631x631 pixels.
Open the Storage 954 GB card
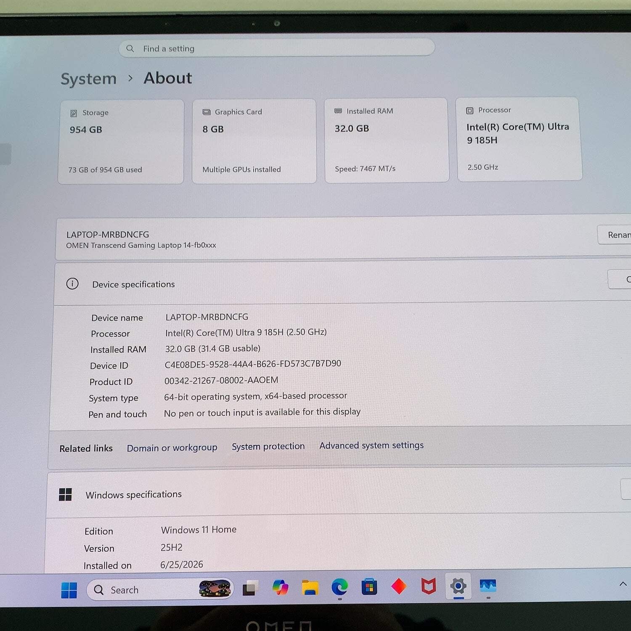(121, 142)
